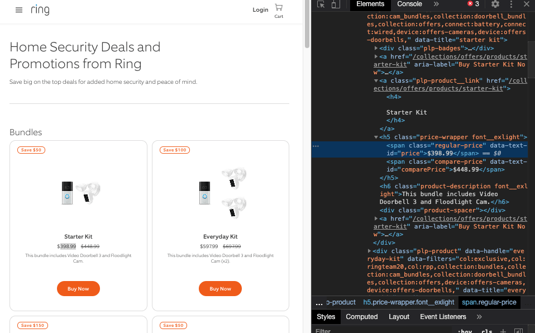Viewport: 535px width, 333px height.
Task: Show more DevTools tabs chevron
Action: (x=436, y=4)
